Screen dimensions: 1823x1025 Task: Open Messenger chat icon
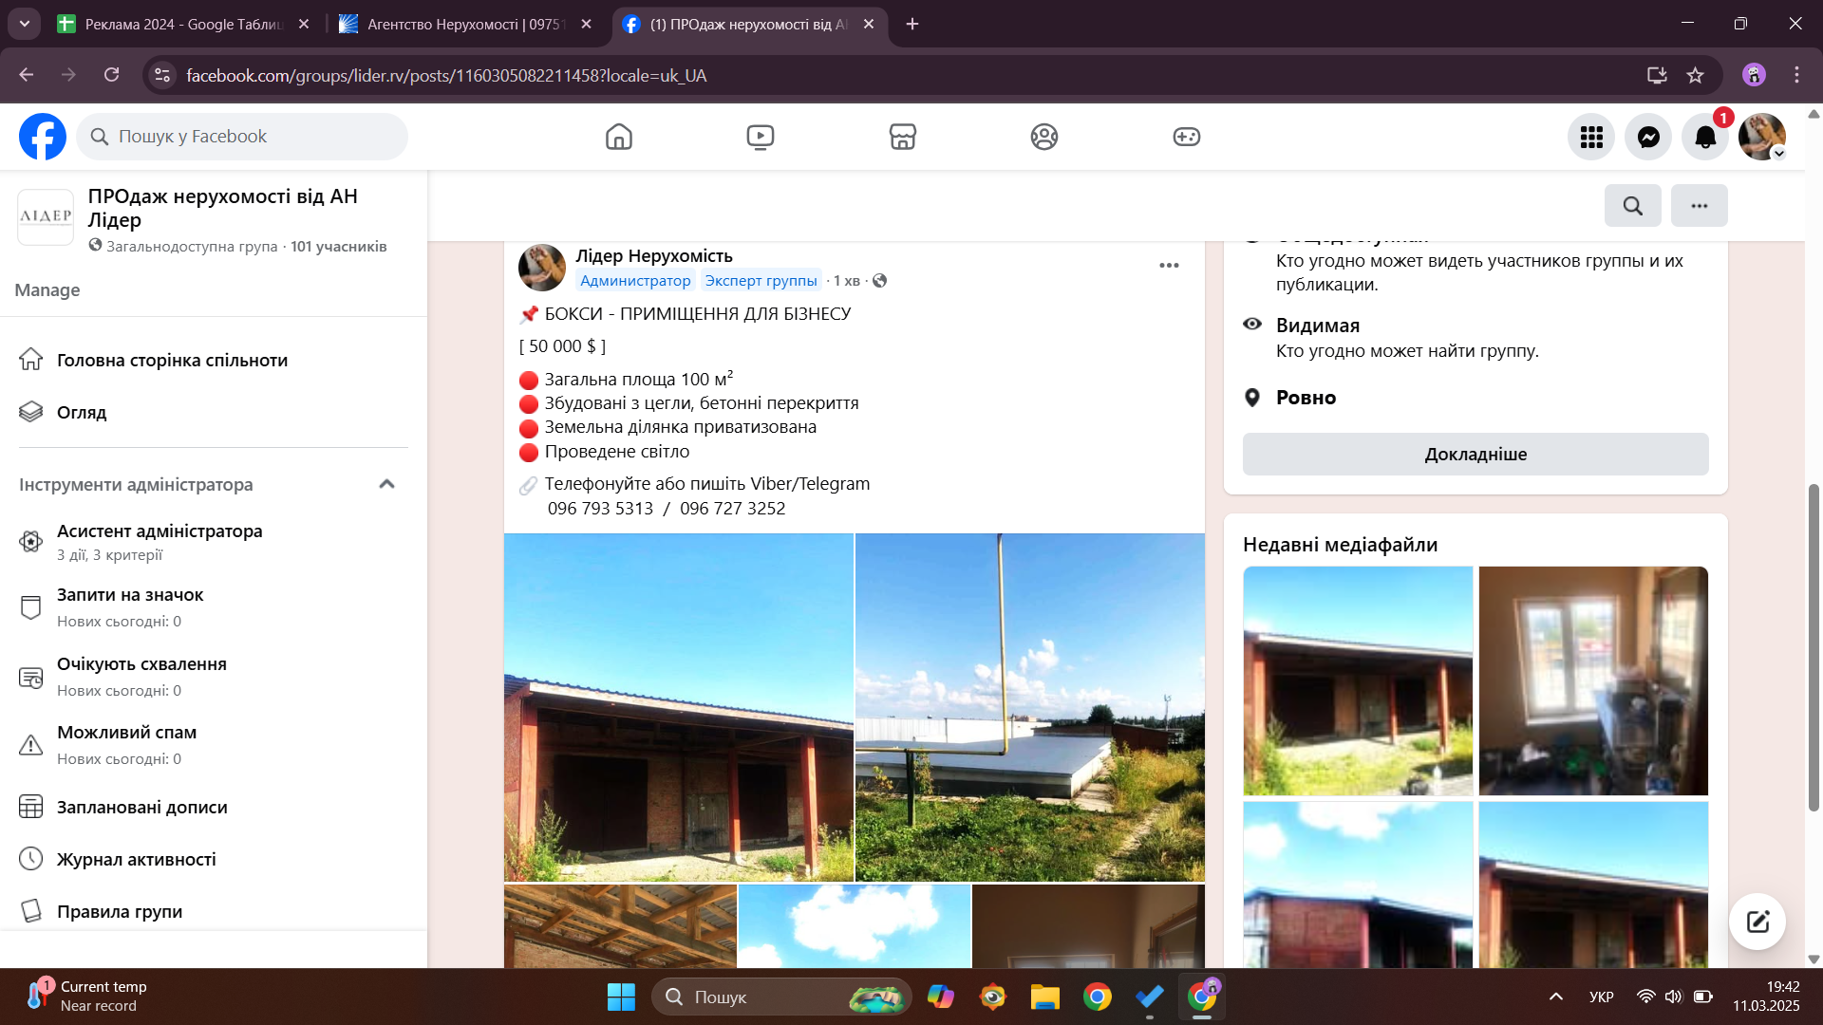pos(1648,137)
